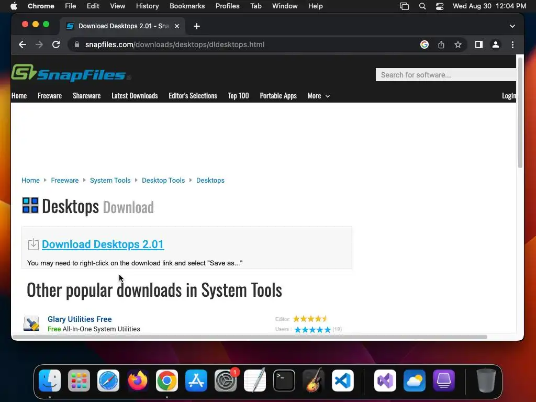Click the System Tools breadcrumb
The image size is (536, 402).
coord(110,180)
